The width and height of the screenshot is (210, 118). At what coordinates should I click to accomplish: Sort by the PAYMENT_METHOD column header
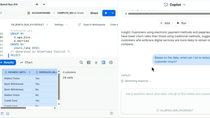(x=17, y=72)
